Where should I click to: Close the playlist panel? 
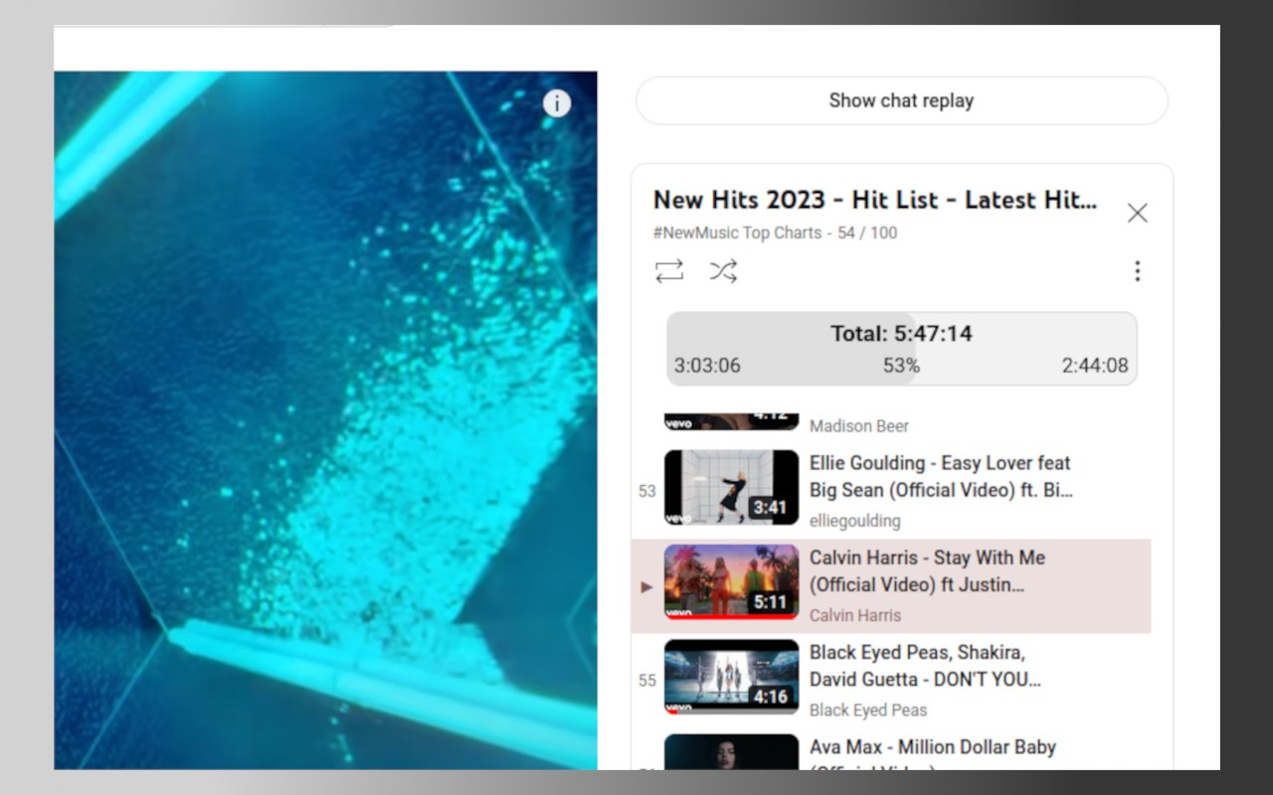pos(1137,213)
